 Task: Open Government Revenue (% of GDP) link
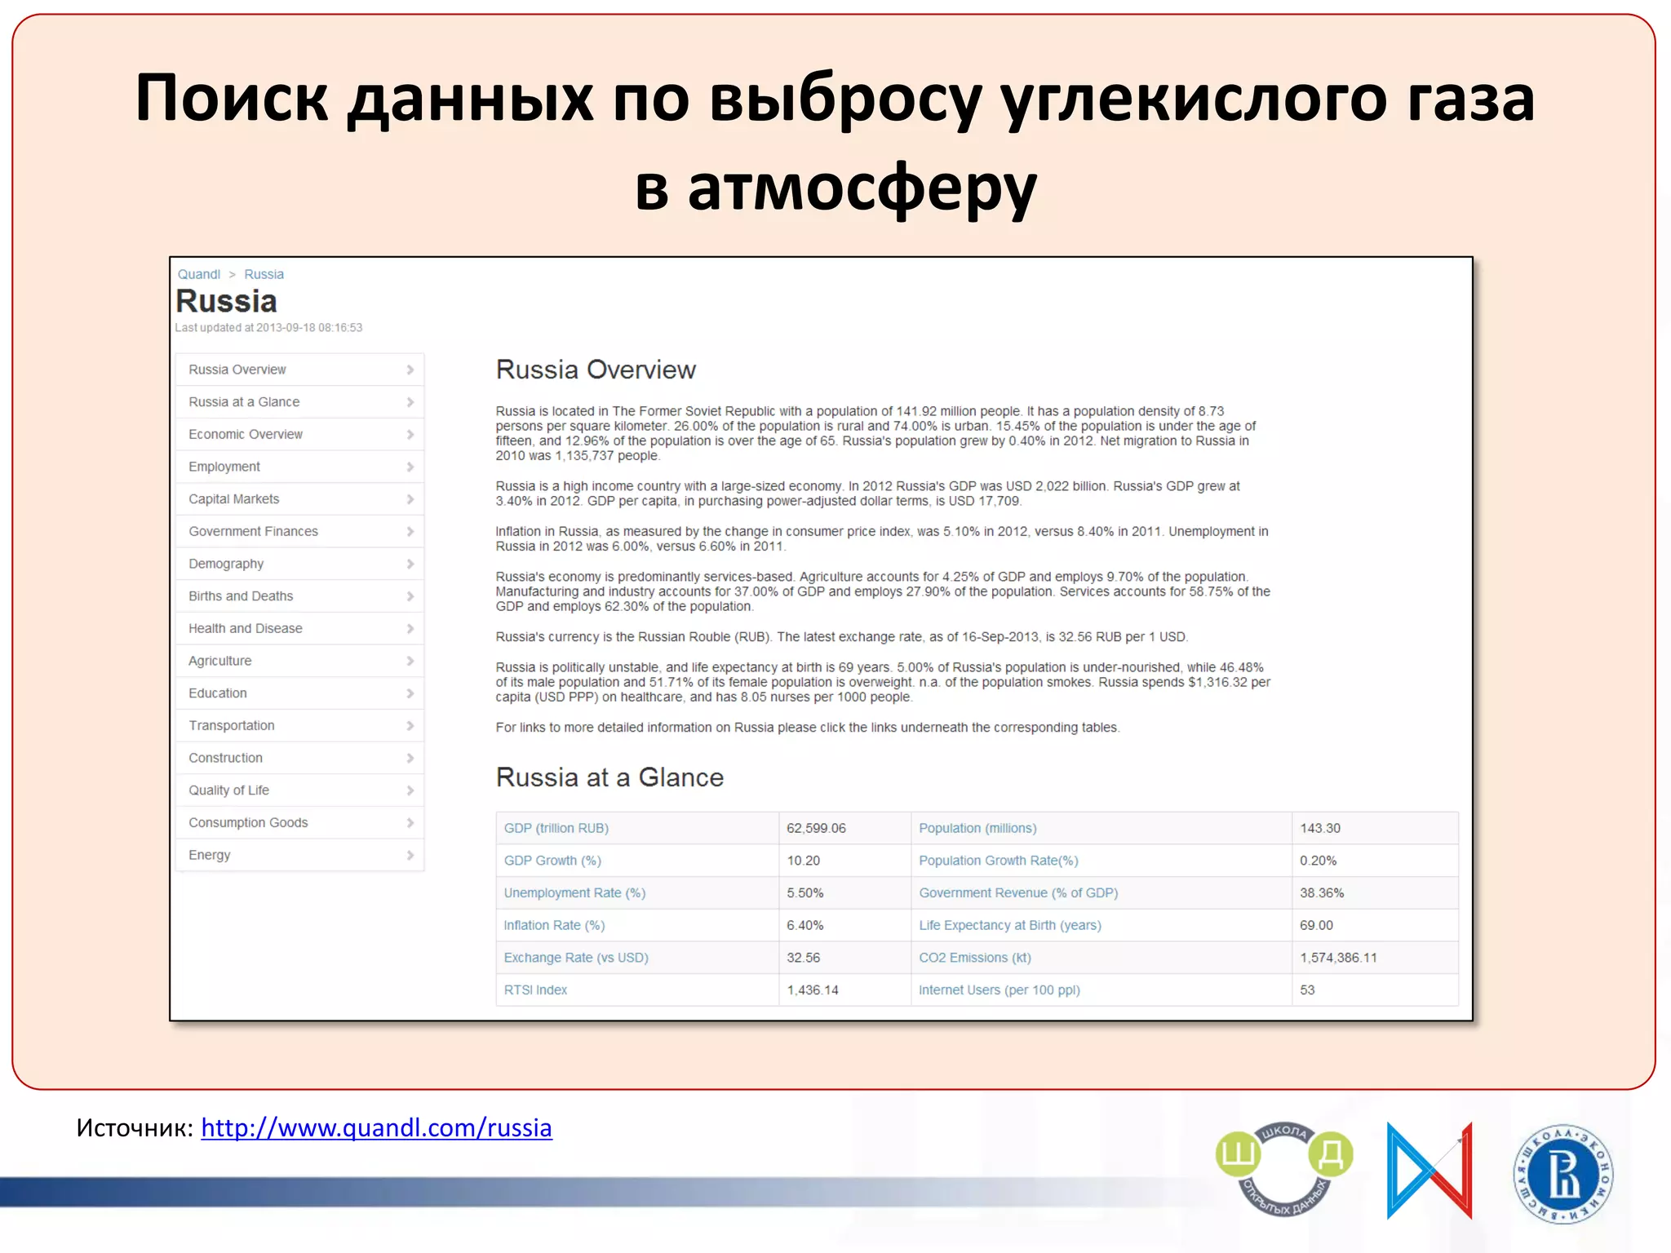coord(1018,892)
